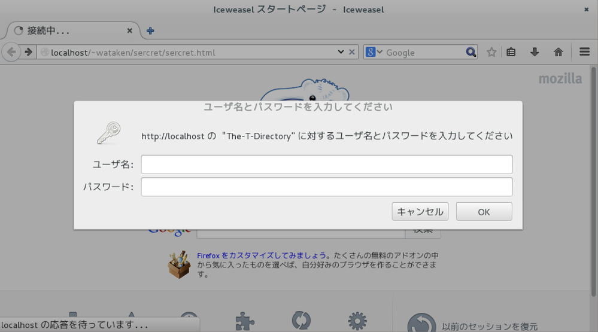
Task: Click the キャンセル button
Action: coord(420,212)
